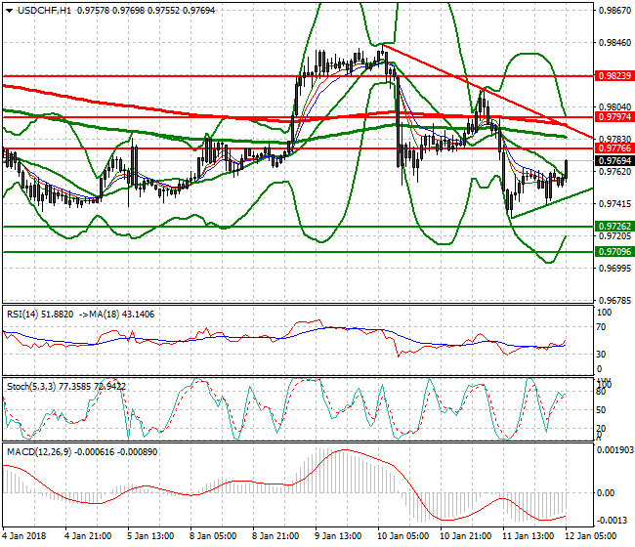Click the RSI scale value 30
This screenshot has height=547, width=635.
tap(601, 355)
